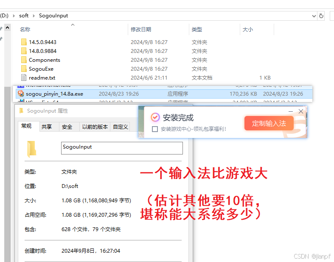The height and width of the screenshot is (262, 334).
Task: Click the 628 个文件, 79 个文件夹 value
Action: [91, 229]
